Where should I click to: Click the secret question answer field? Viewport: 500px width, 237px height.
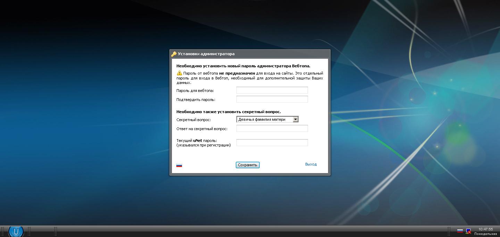(x=272, y=128)
